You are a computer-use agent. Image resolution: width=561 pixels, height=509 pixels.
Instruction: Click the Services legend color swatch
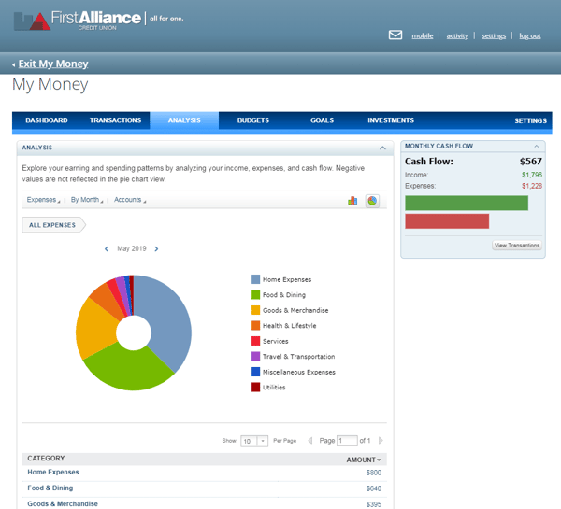255,341
